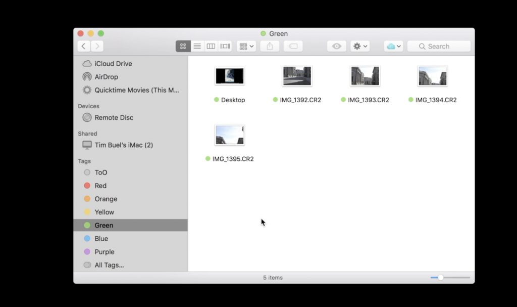Select the Purple tag
Image resolution: width=517 pixels, height=307 pixels.
(x=131, y=252)
